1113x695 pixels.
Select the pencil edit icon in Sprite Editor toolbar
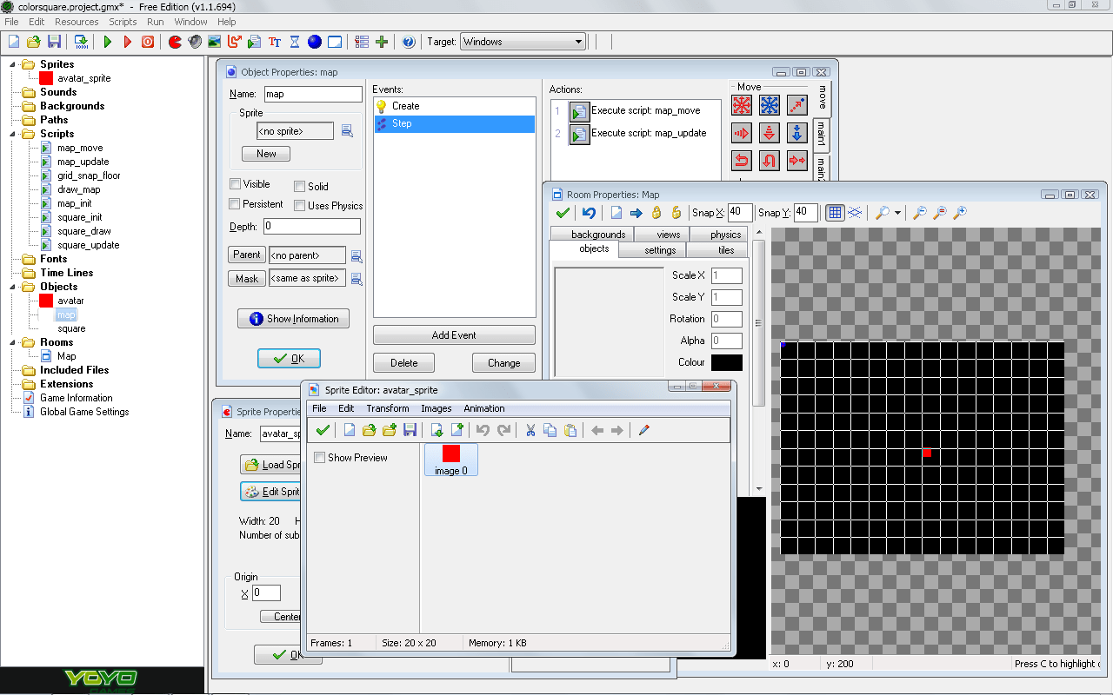point(643,429)
